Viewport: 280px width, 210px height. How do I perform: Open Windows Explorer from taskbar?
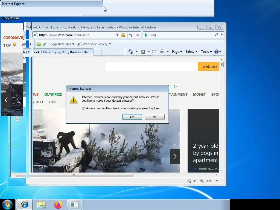[x=41, y=205]
